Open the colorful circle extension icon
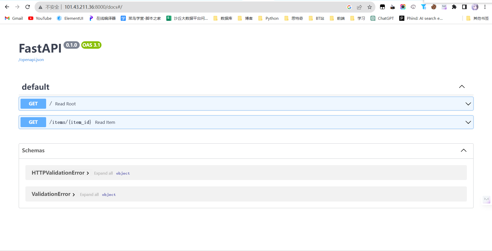Screen dimensions: 492x251 (403, 7)
